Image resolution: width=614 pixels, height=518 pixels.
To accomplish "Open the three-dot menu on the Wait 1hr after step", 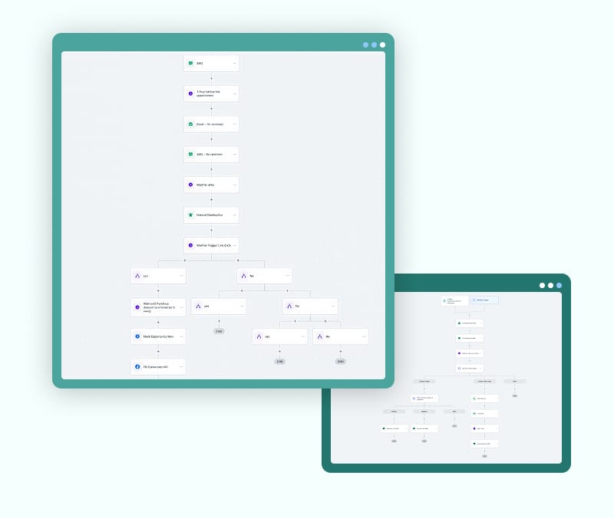I will pos(234,185).
